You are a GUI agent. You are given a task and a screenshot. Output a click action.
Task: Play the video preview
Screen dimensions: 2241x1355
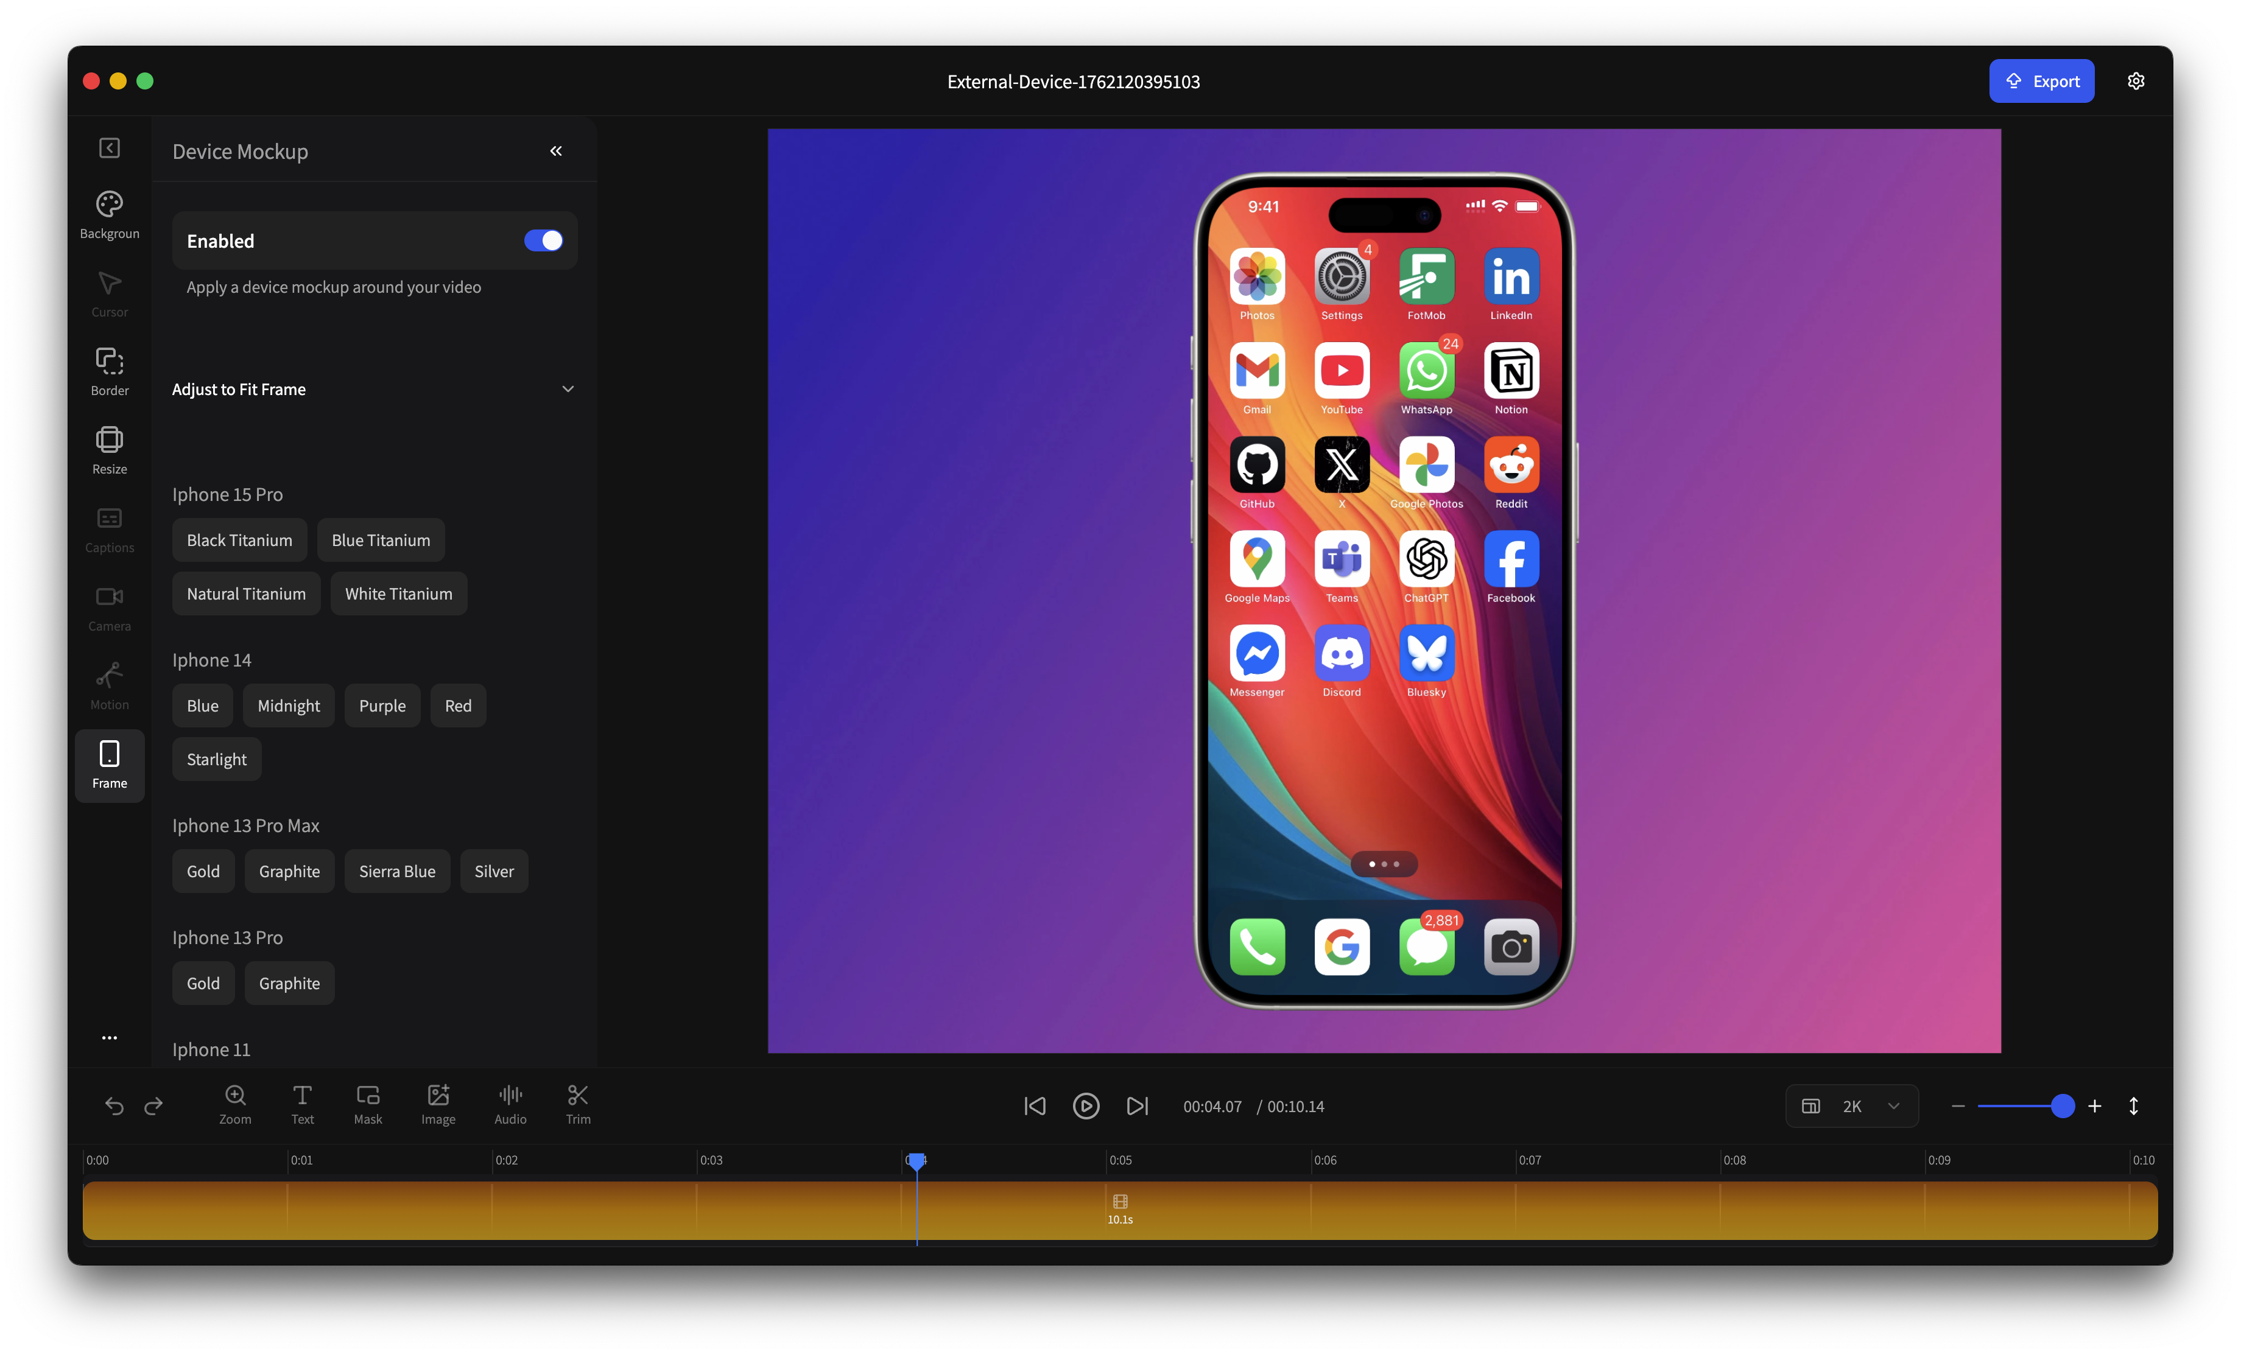click(x=1085, y=1106)
